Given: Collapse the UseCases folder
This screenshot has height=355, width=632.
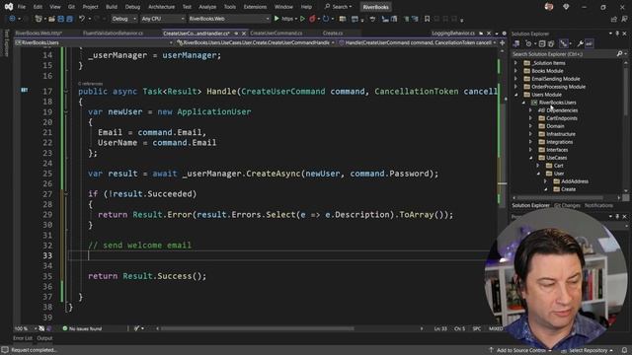Looking at the screenshot, I should 531,158.
